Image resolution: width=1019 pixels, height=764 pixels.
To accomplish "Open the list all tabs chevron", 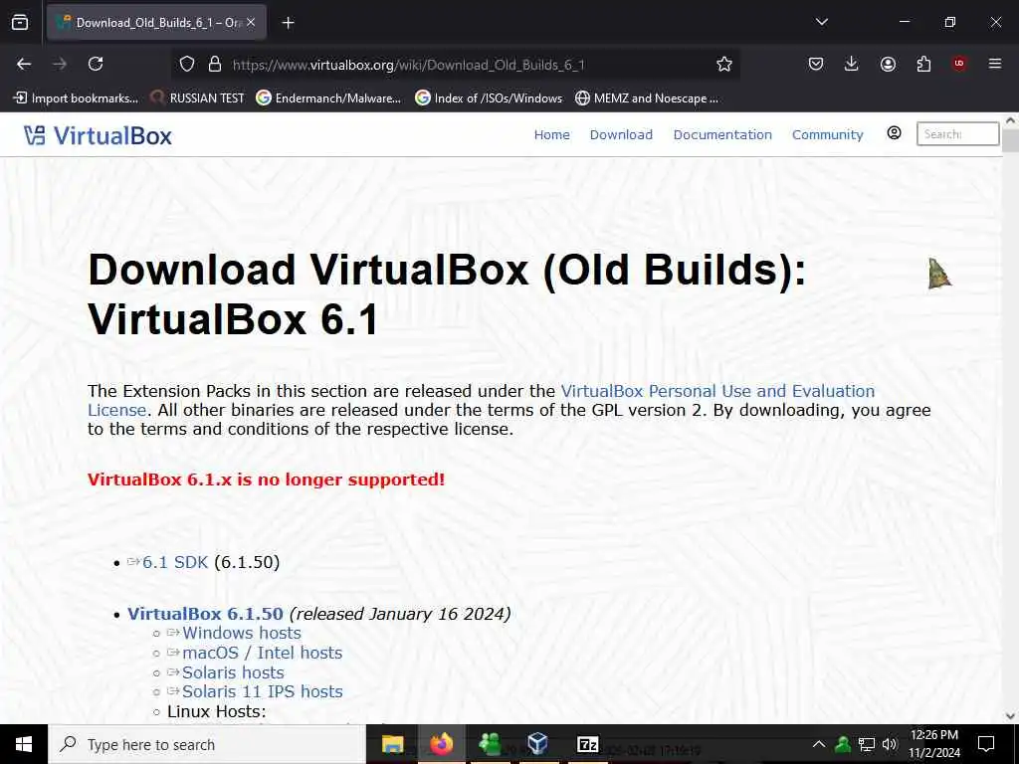I will click(x=821, y=22).
